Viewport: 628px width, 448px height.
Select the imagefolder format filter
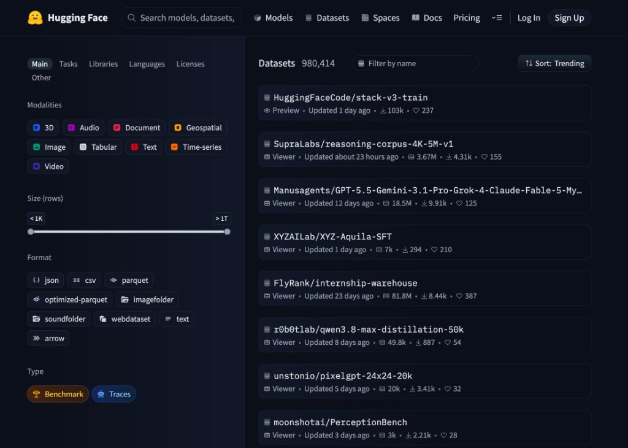point(147,299)
